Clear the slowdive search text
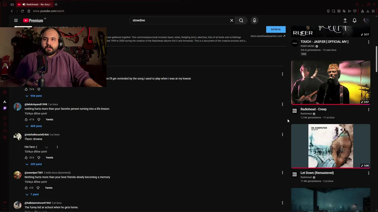The height and width of the screenshot is (212, 378). click(x=232, y=20)
